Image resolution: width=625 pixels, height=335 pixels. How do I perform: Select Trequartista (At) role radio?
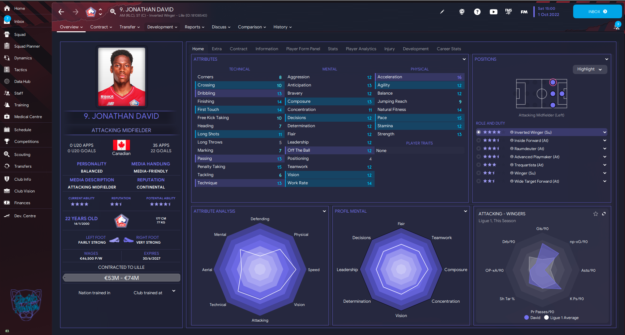point(479,165)
